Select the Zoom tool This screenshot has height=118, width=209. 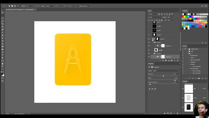click(x=2, y=67)
